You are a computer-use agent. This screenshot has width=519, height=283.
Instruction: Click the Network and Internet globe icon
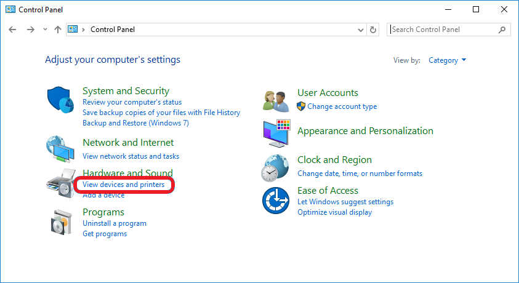coord(60,149)
